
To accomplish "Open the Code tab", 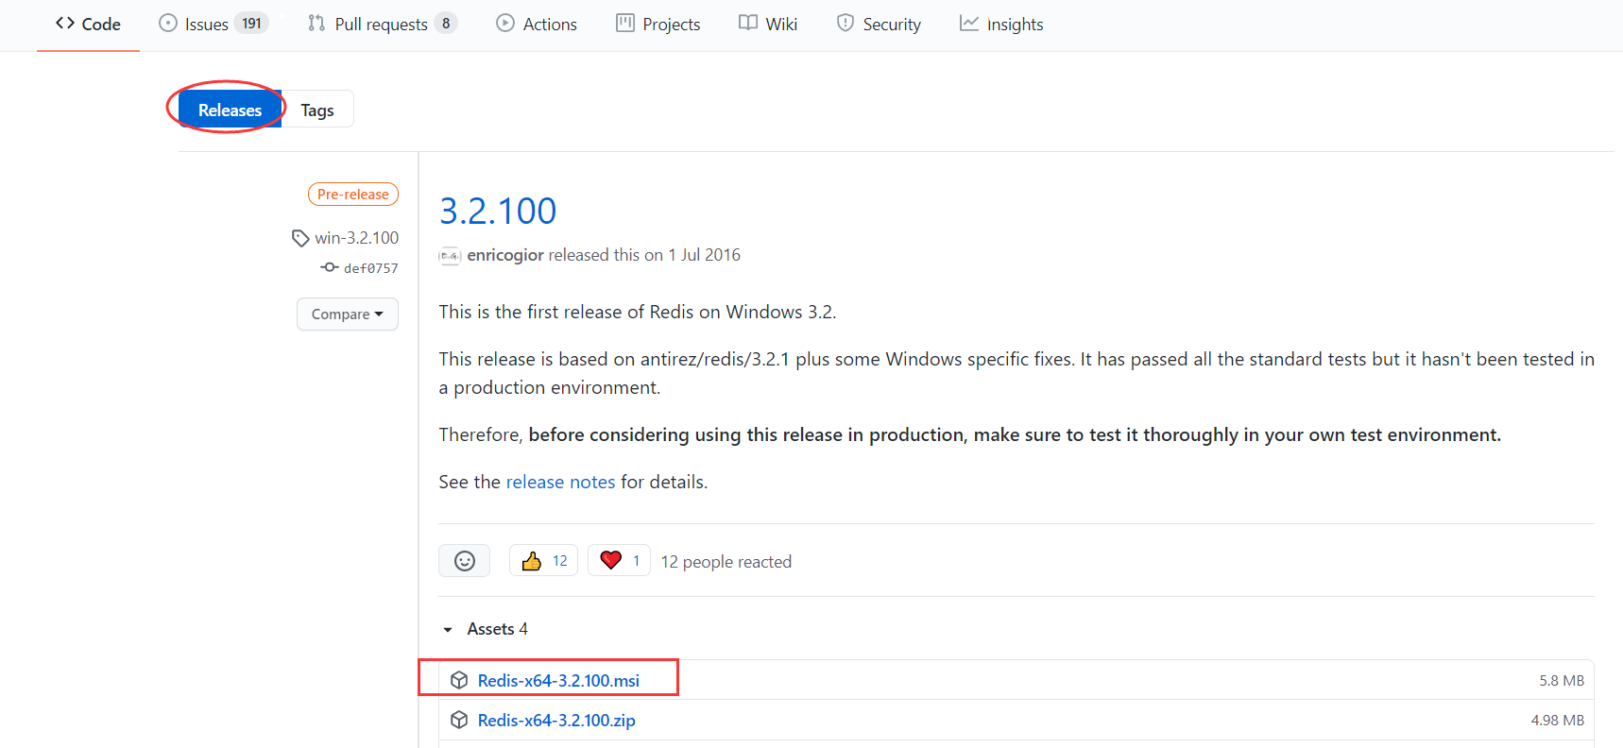I will click(x=88, y=24).
